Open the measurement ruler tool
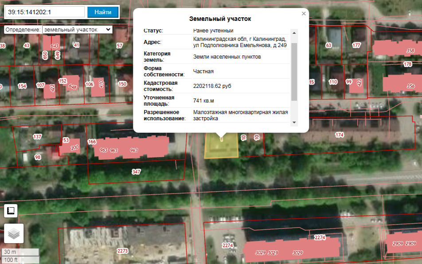Screen dimensions: 422x264 [x=11, y=210]
